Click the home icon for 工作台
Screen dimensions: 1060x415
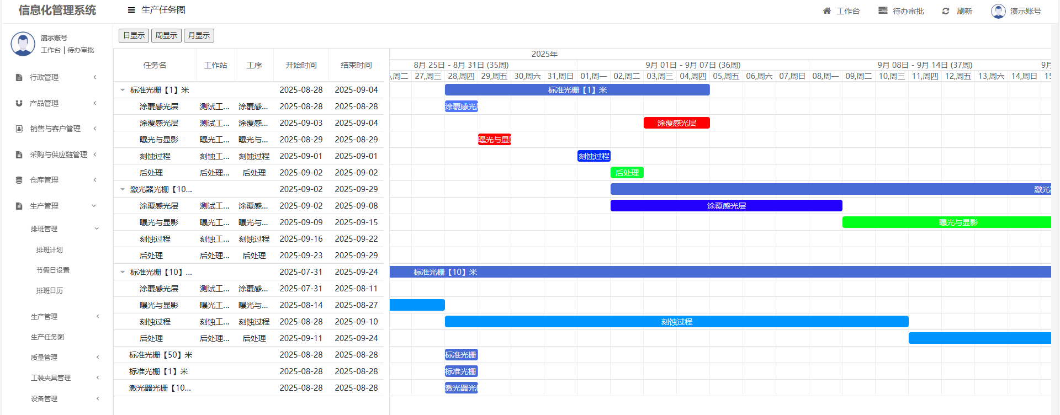coord(826,11)
